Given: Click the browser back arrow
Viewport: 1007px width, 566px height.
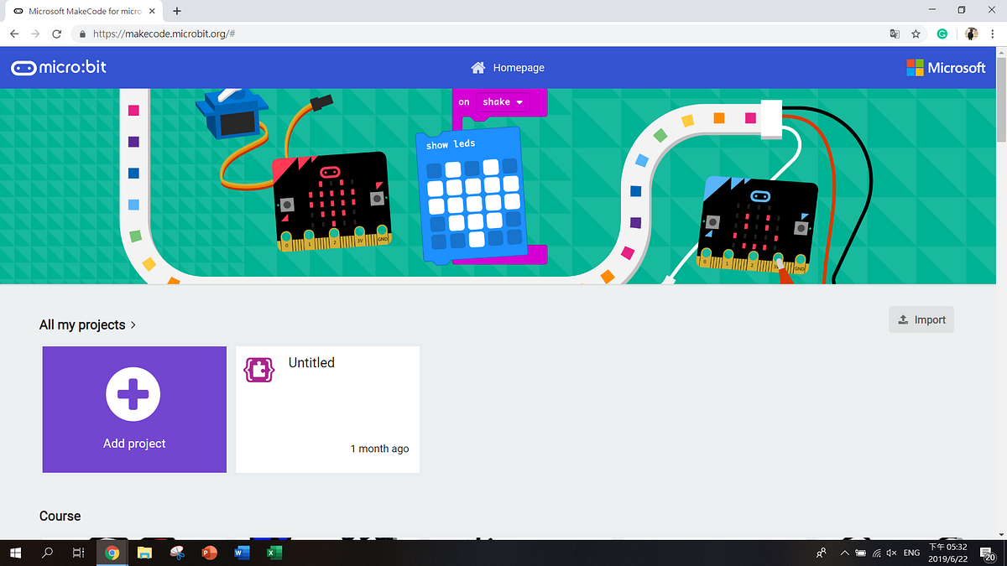Looking at the screenshot, I should click(x=13, y=34).
